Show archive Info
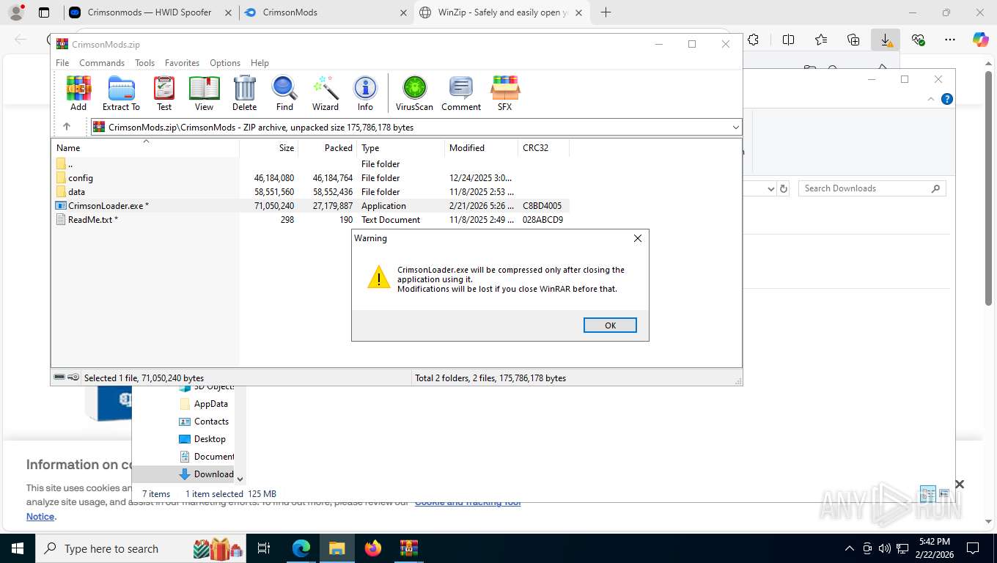This screenshot has height=563, width=997. tap(365, 93)
